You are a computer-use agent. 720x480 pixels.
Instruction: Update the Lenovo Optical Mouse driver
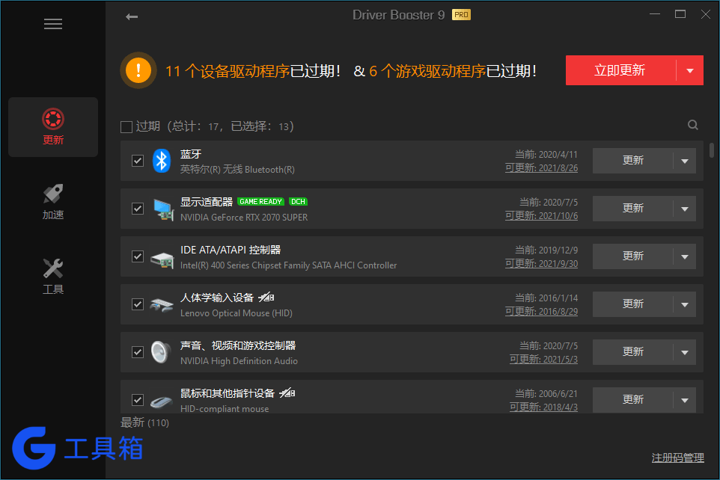tap(632, 304)
